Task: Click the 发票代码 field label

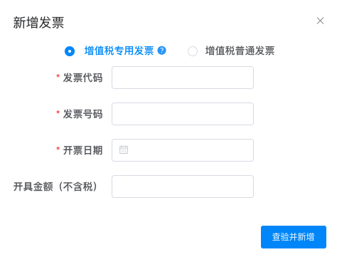Action: point(82,78)
